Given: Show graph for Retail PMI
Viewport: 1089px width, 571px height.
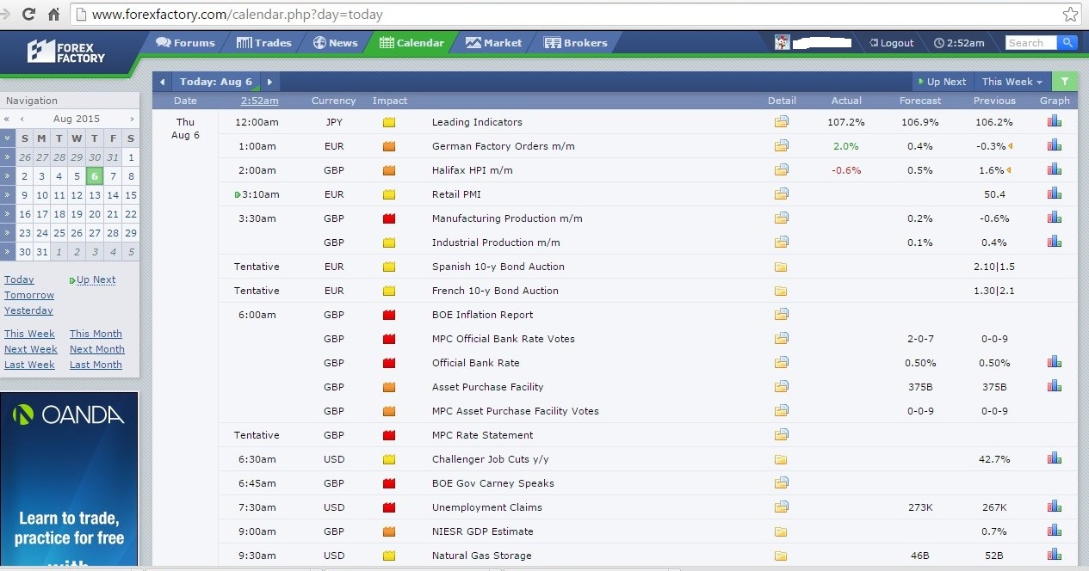Looking at the screenshot, I should pyautogui.click(x=1054, y=193).
